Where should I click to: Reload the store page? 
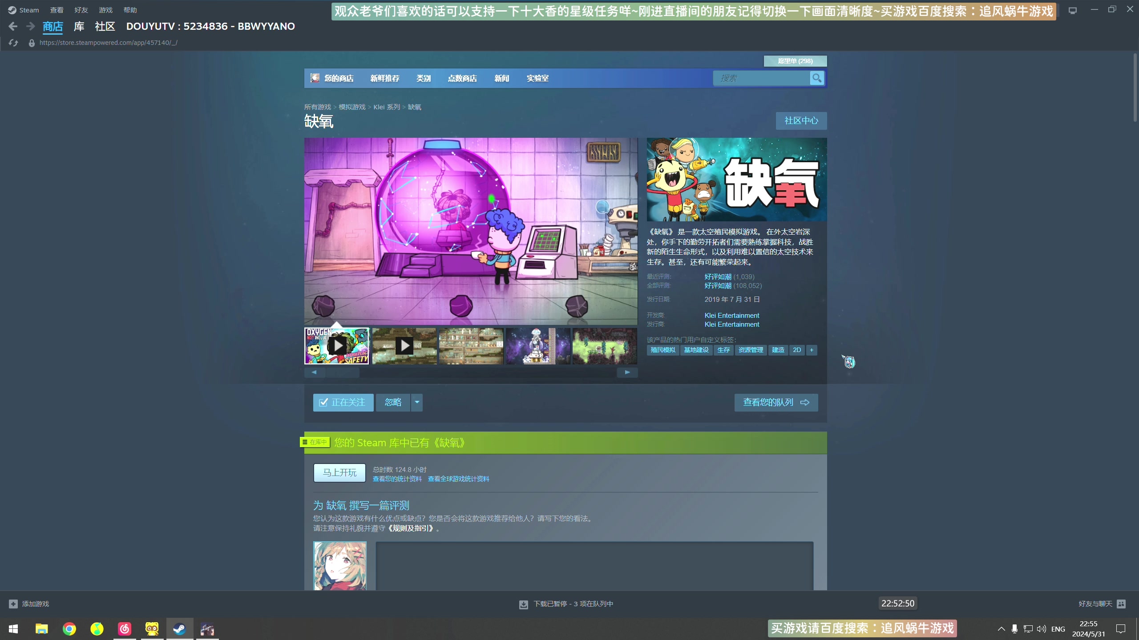pos(13,43)
